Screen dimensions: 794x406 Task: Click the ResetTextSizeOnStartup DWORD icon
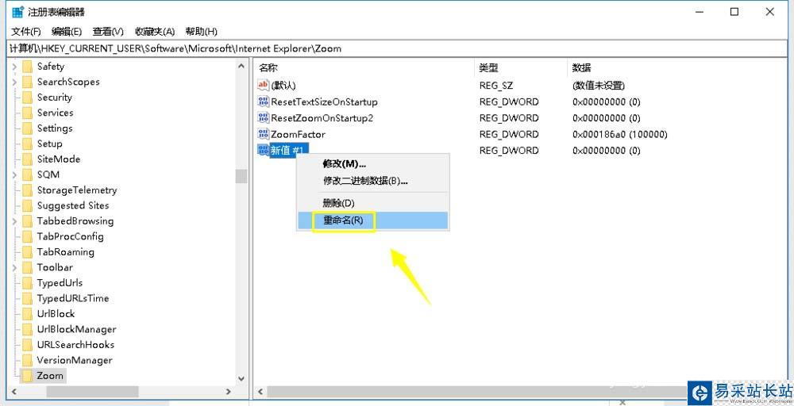[x=264, y=101]
